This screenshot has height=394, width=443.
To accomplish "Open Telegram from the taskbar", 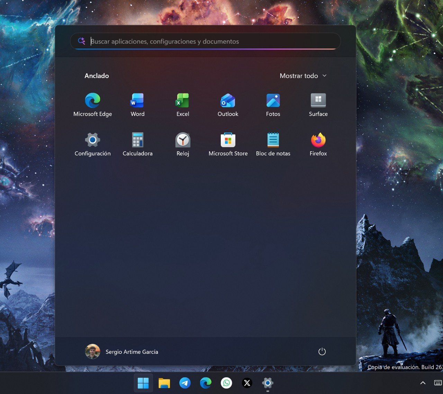I will (x=185, y=383).
